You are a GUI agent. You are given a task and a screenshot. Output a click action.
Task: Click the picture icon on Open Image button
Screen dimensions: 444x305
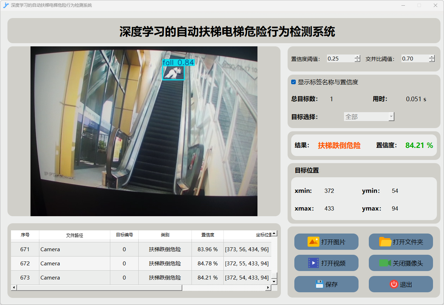(313, 242)
